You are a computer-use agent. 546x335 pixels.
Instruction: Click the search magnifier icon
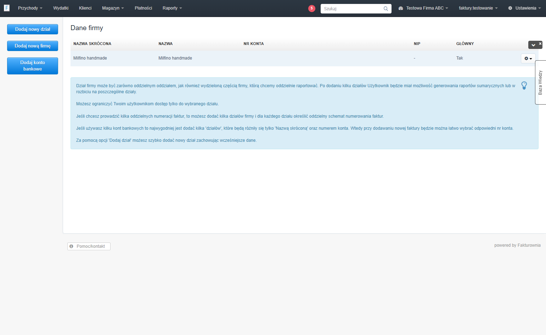(386, 9)
